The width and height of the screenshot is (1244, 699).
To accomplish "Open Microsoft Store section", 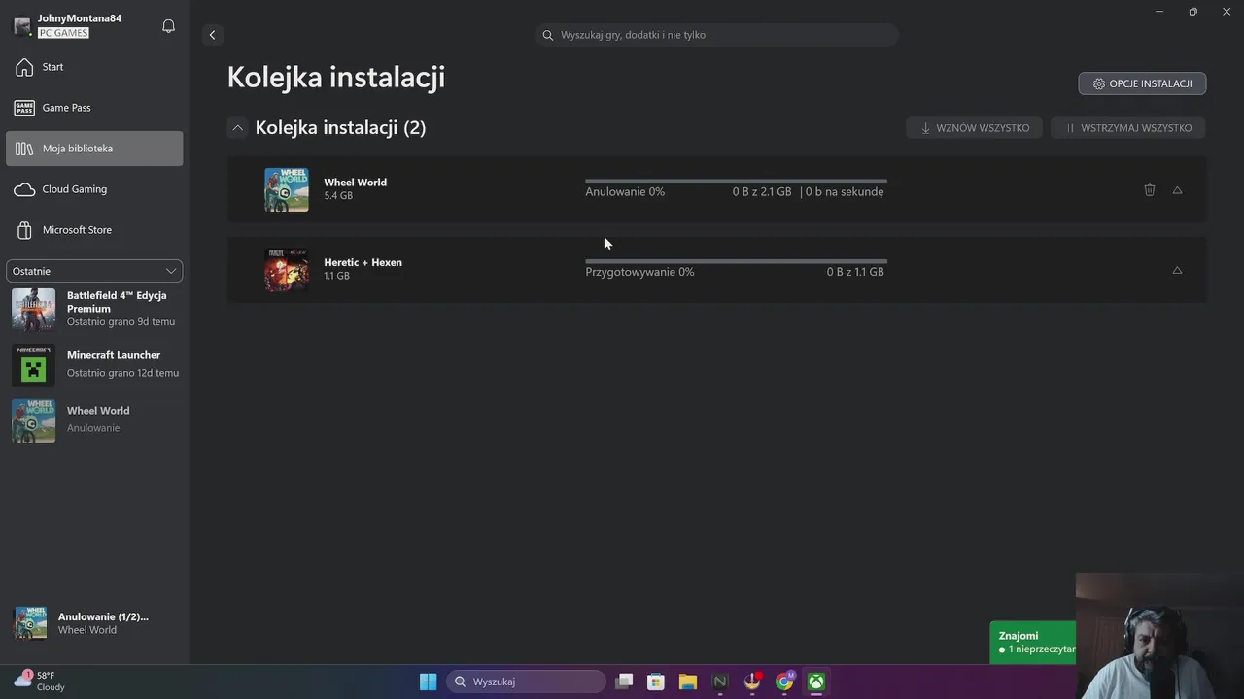I will tap(94, 230).
